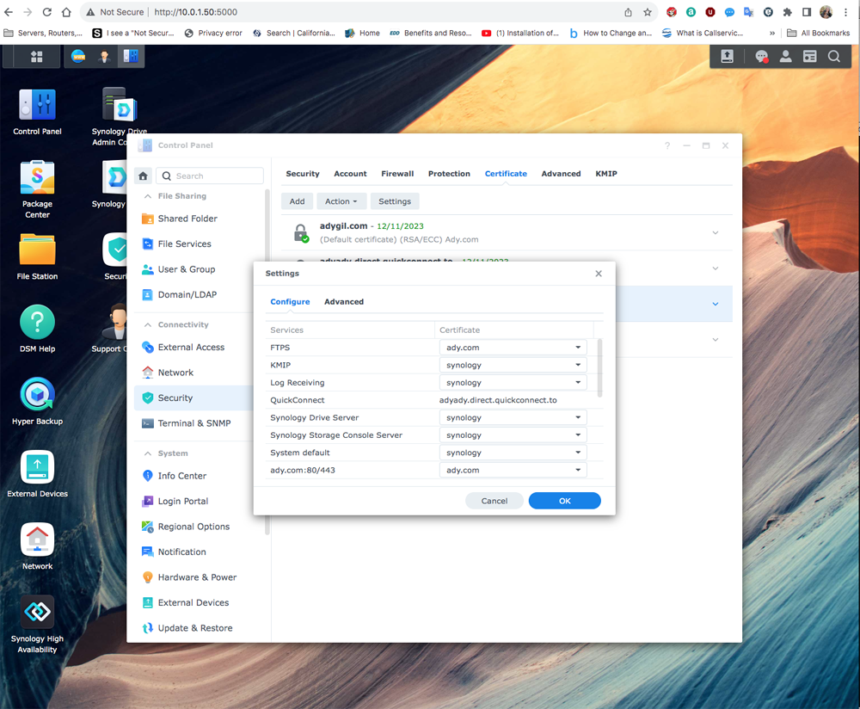Click the Control Panel search field
The image size is (860, 709).
coord(217,176)
